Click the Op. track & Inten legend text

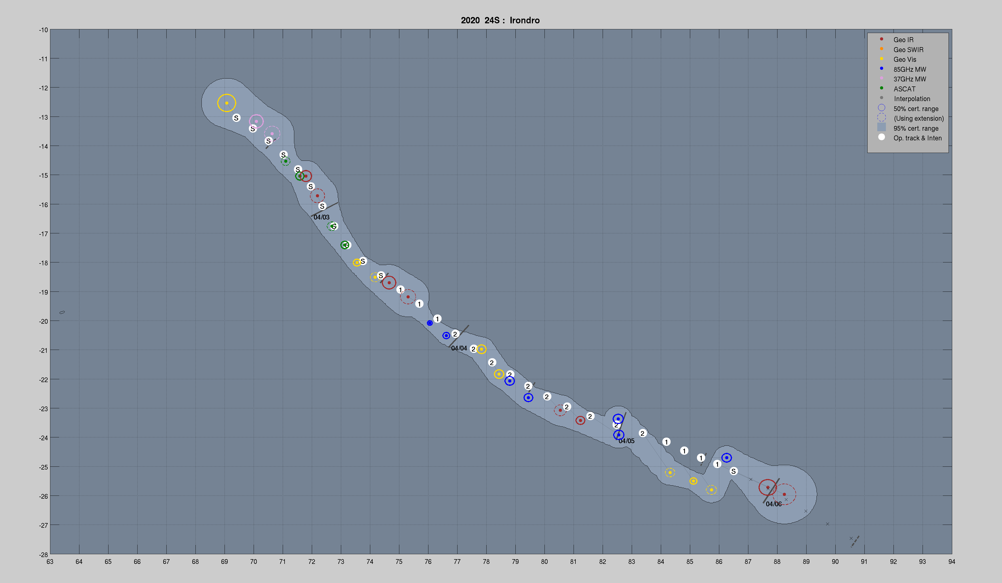point(917,138)
